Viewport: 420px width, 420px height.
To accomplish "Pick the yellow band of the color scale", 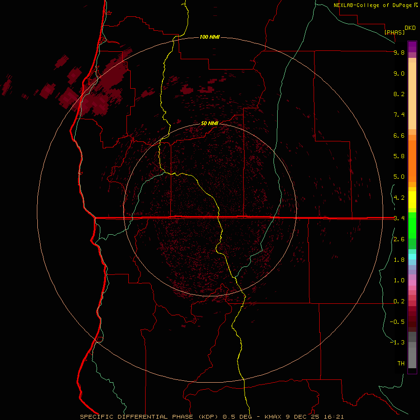I will pyautogui.click(x=412, y=200).
